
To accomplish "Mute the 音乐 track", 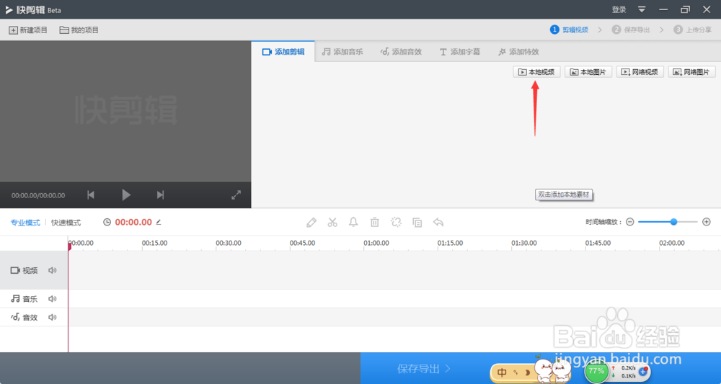I will (53, 299).
